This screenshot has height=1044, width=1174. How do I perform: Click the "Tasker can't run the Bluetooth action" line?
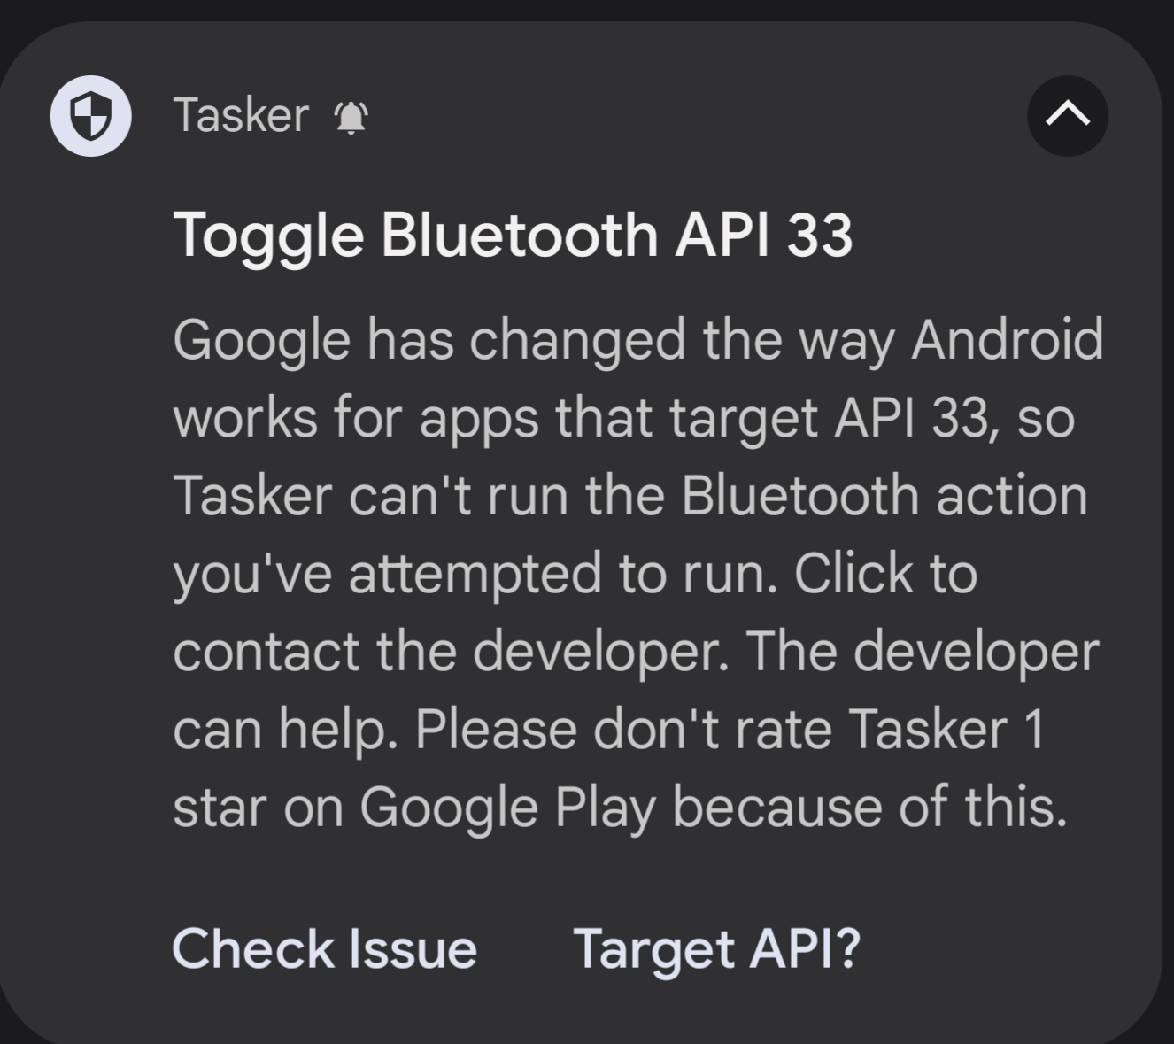(629, 496)
